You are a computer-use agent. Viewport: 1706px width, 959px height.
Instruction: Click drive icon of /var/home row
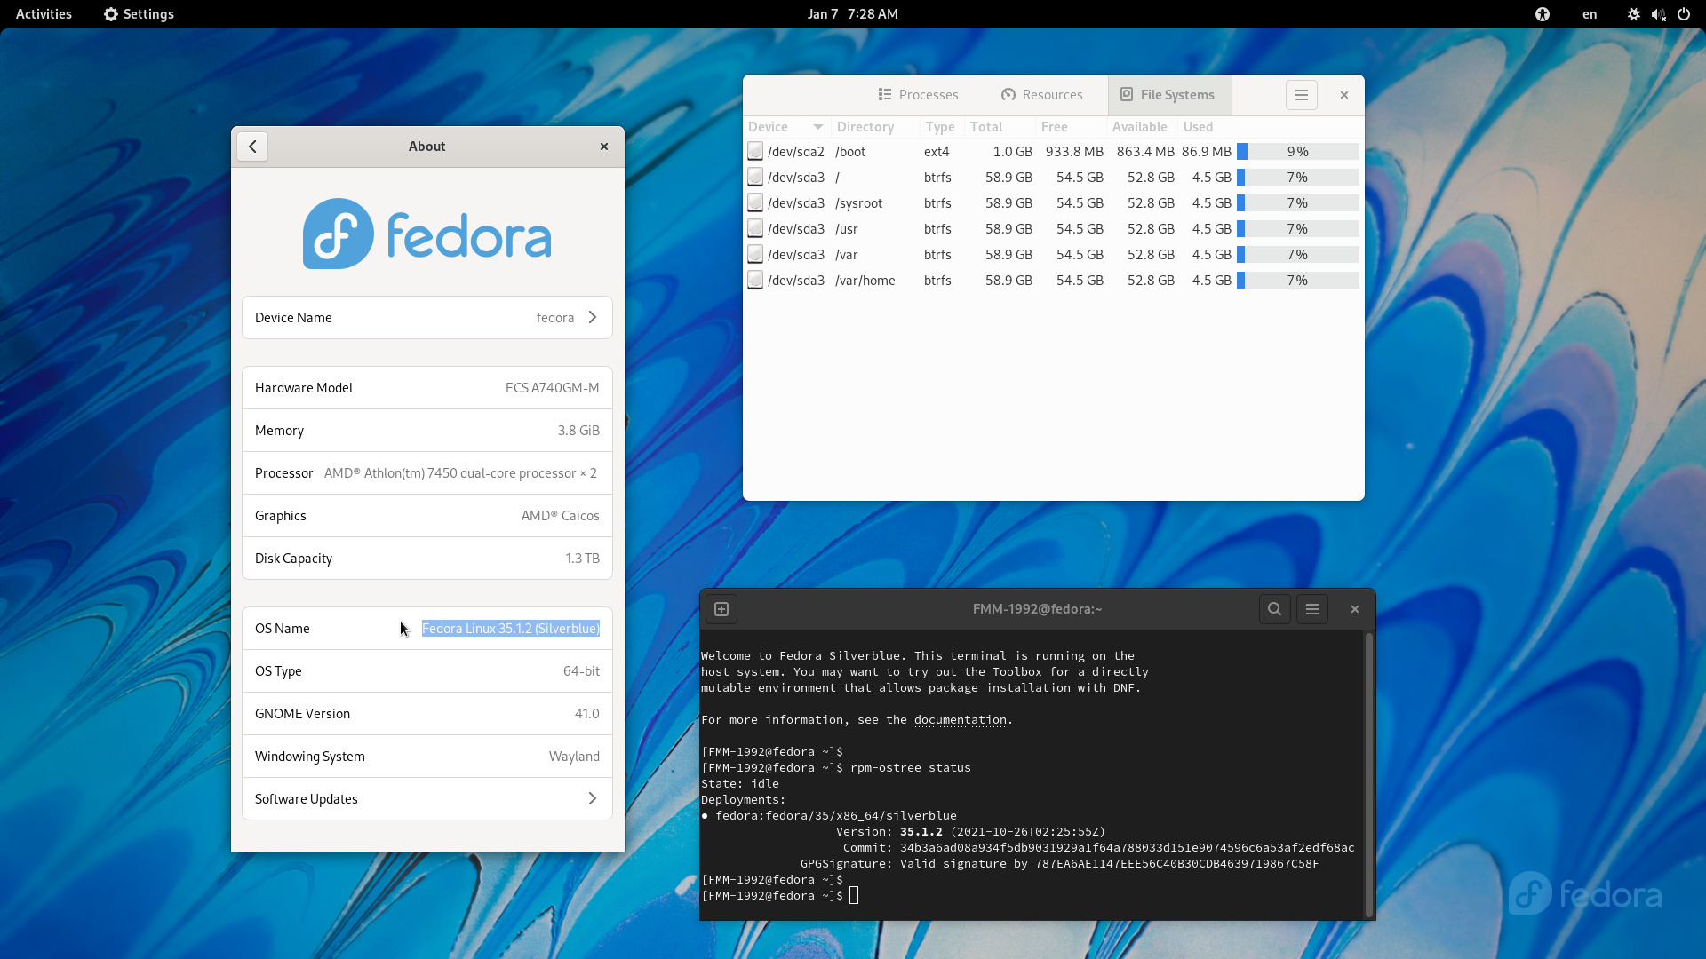click(755, 281)
